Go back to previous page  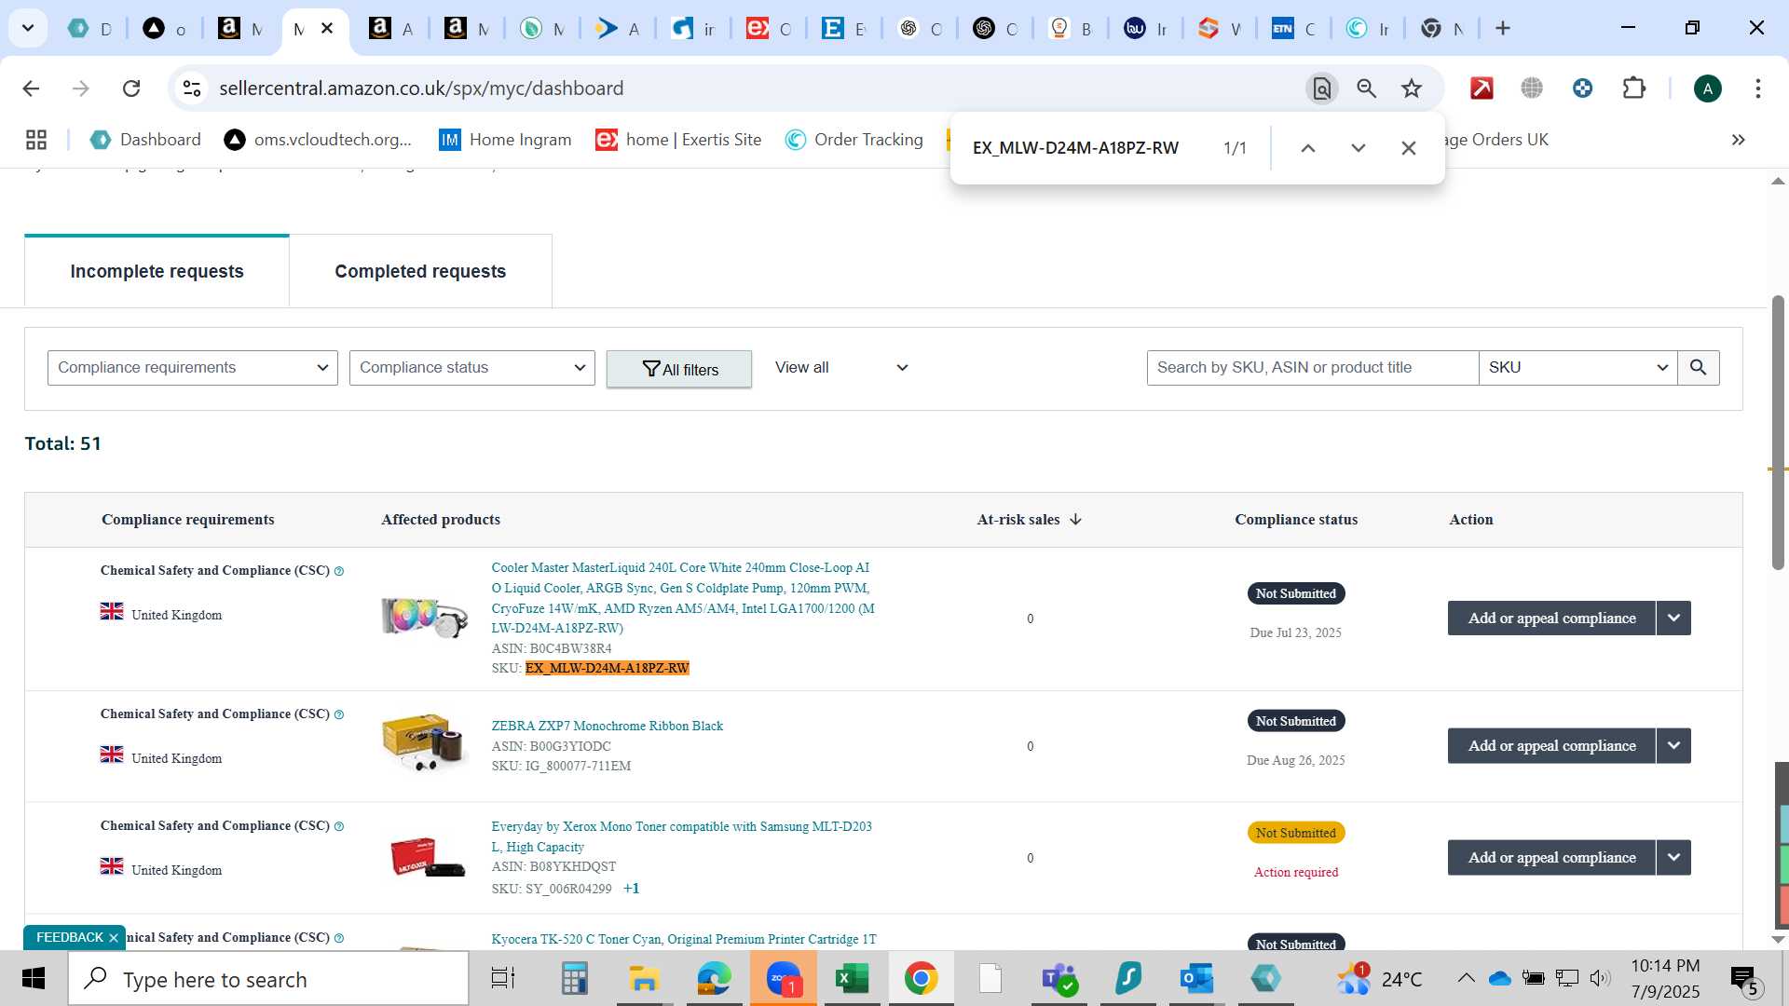31,88
